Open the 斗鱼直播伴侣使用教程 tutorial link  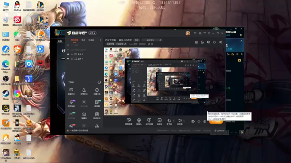click(79, 130)
